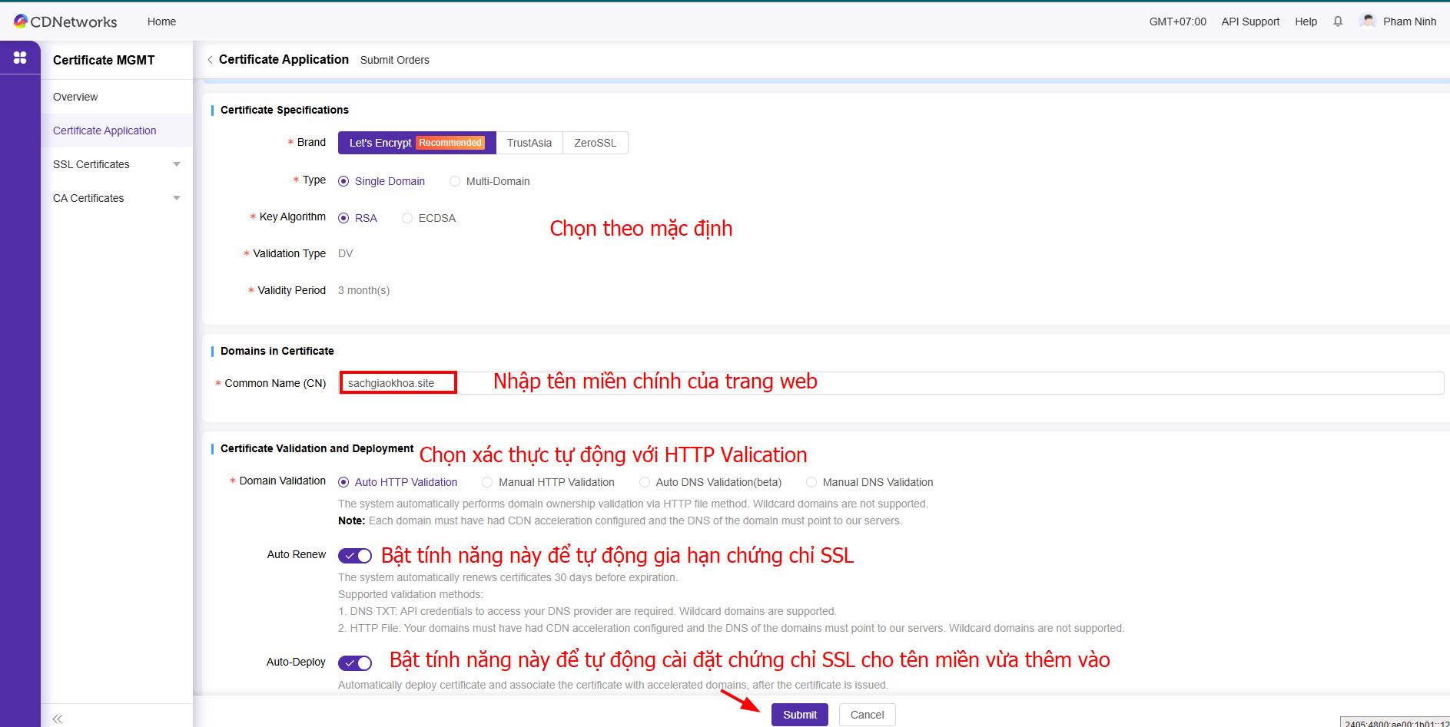1450x727 pixels.
Task: Select the ZeroSSL brand tab
Action: coord(595,143)
